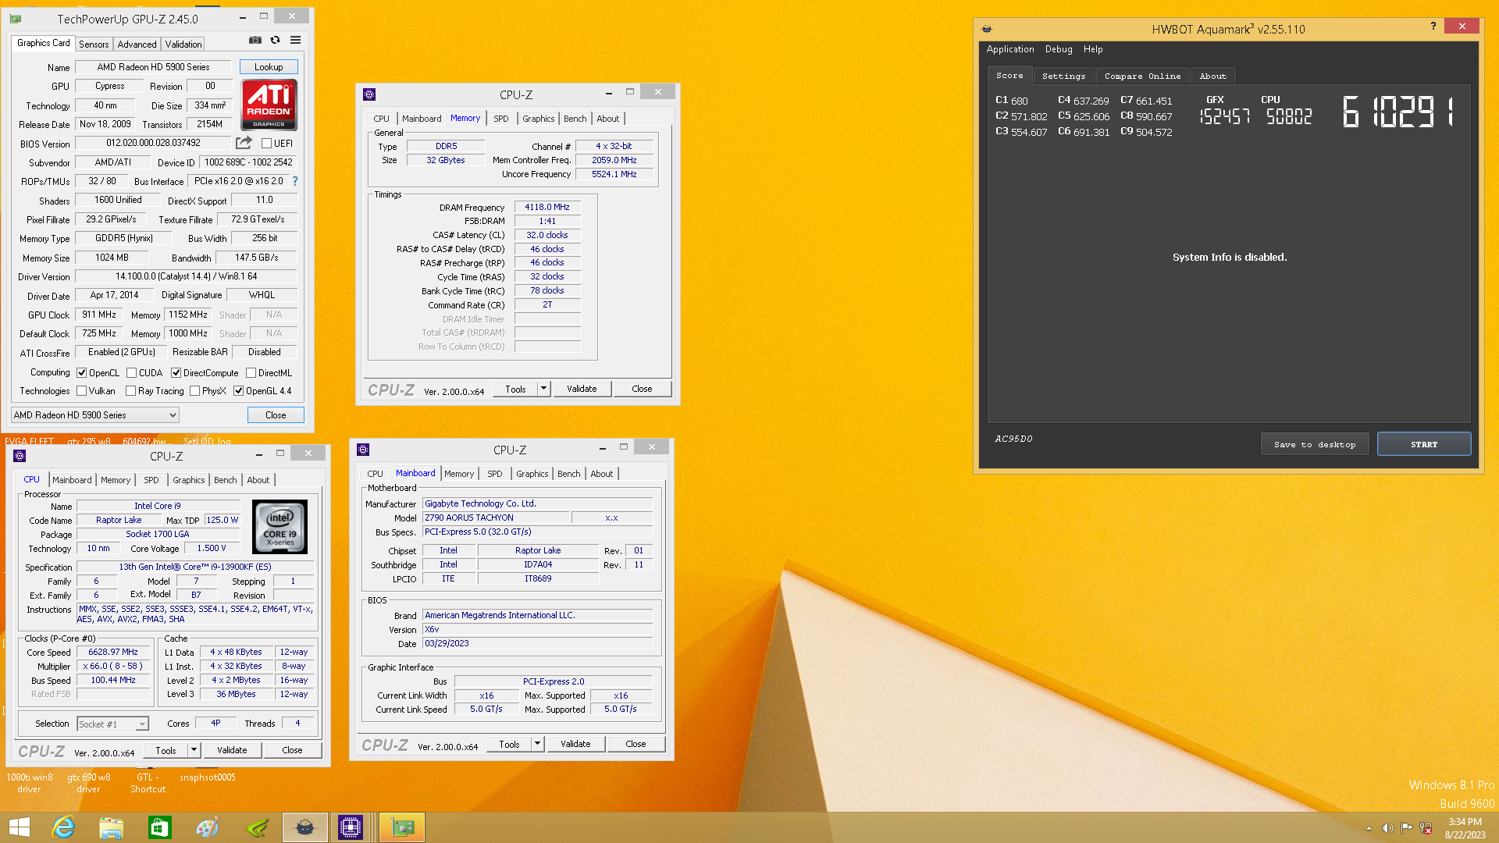Open Aquamark Application menu

click(1009, 49)
